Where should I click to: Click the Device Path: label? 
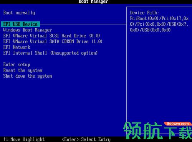click(144, 13)
